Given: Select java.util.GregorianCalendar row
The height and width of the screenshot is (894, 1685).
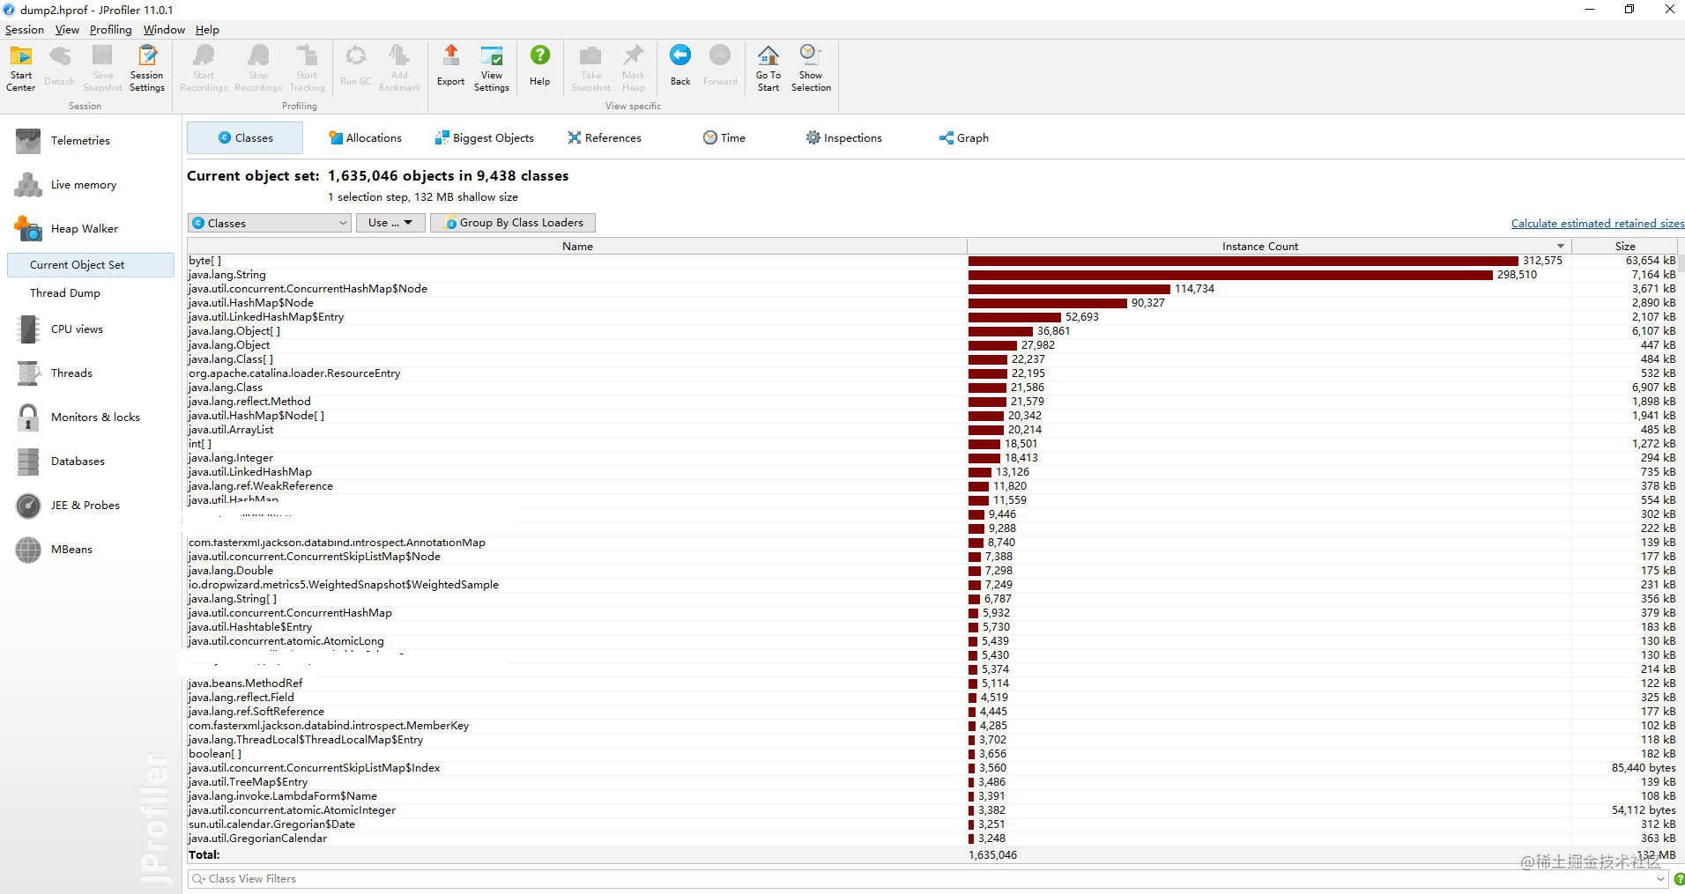Looking at the screenshot, I should coord(932,839).
